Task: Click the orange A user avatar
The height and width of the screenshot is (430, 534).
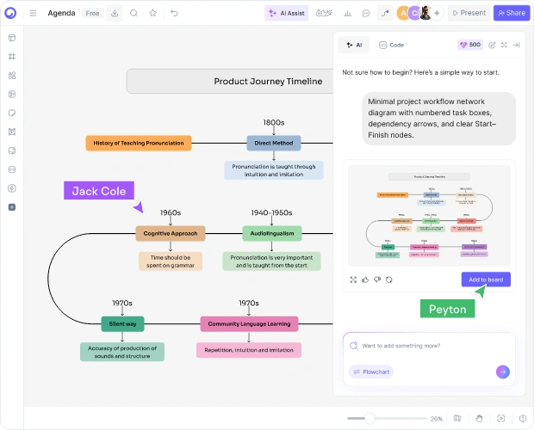Action: tap(404, 13)
